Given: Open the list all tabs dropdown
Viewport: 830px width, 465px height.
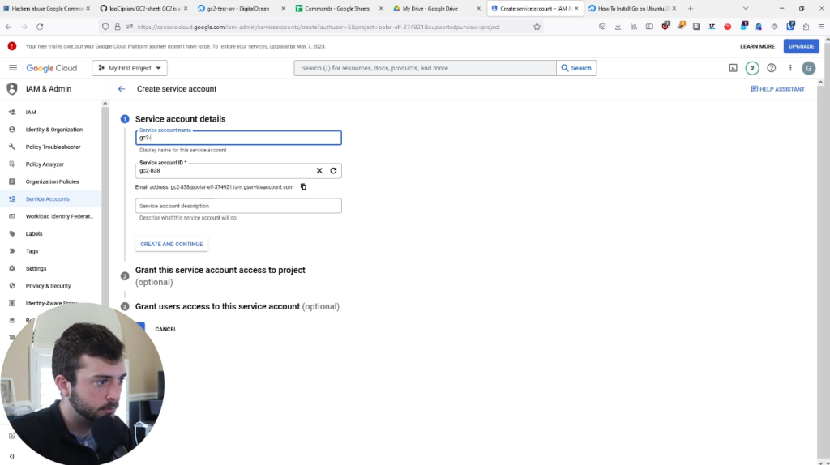Looking at the screenshot, I should [x=746, y=8].
